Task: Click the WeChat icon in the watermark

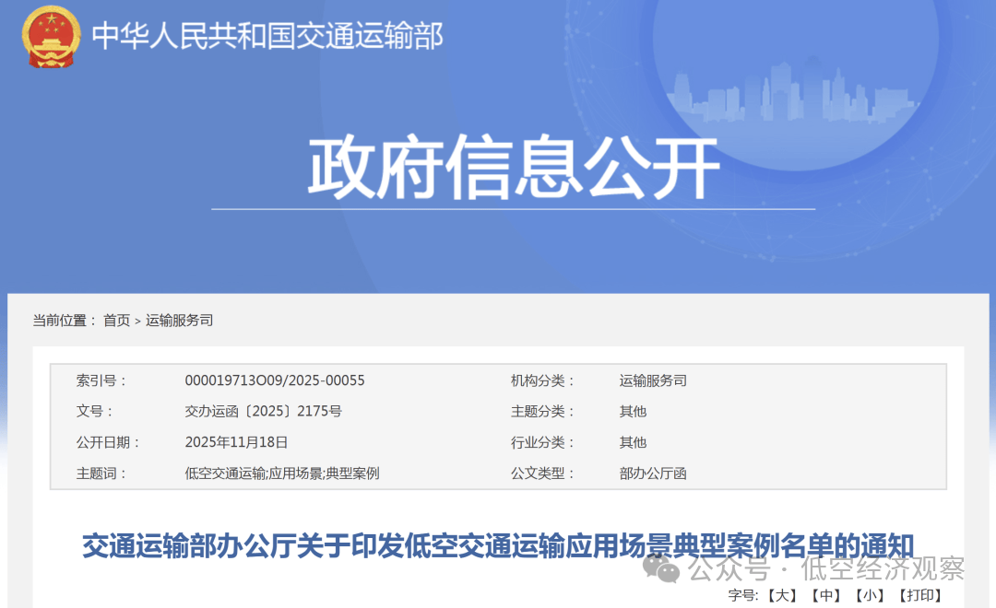Action: 662,567
